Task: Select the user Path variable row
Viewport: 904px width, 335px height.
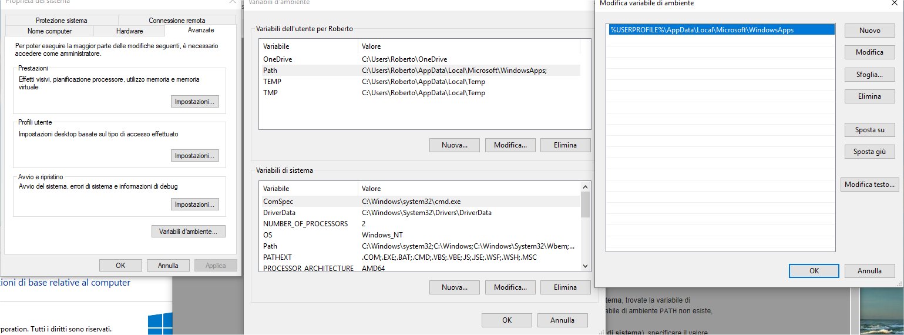Action: click(419, 71)
